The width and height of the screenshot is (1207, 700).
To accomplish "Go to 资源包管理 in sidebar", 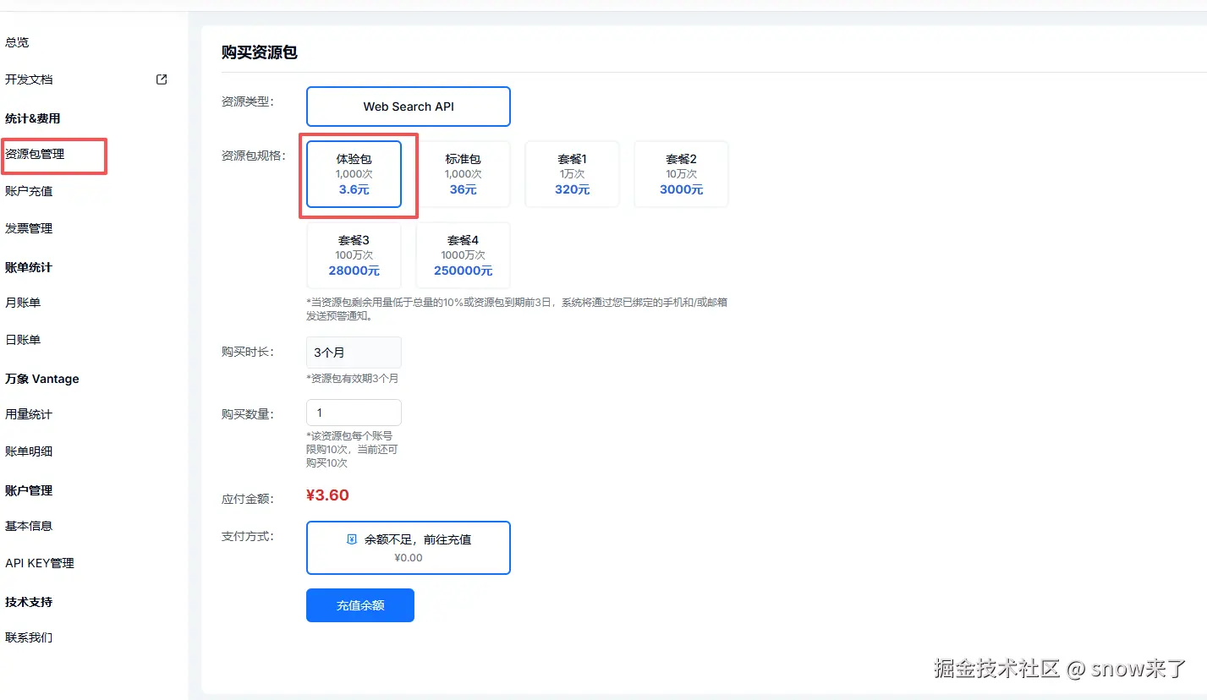I will pos(35,154).
